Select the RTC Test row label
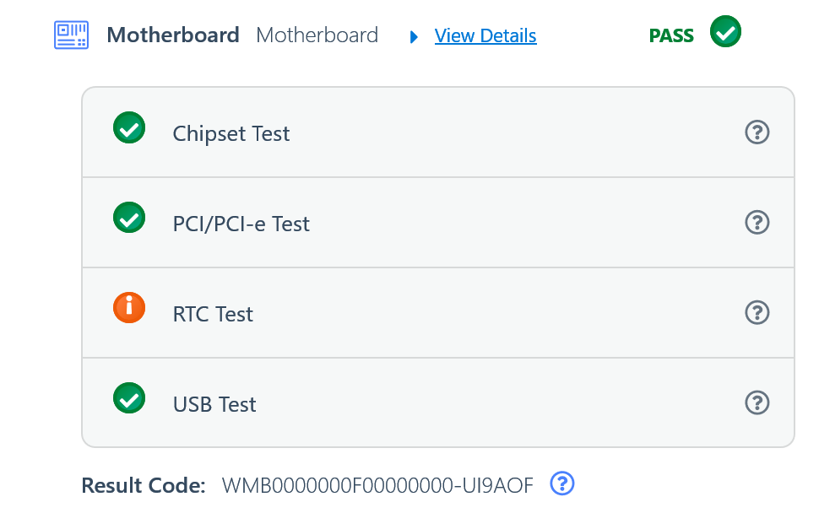This screenshot has height=513, width=819. [x=213, y=314]
